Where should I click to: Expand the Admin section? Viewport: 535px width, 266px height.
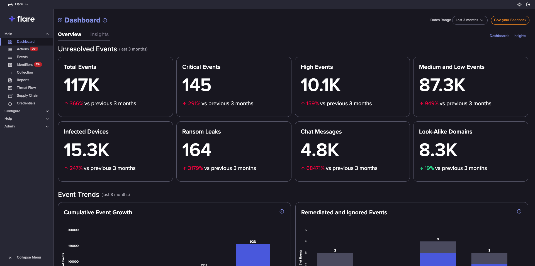47,126
